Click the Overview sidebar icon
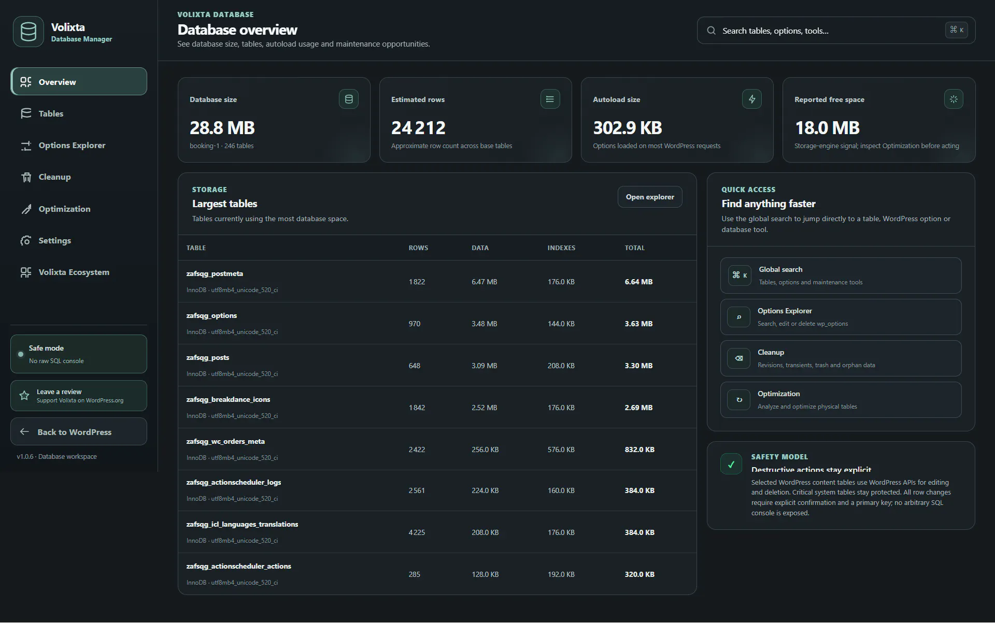Viewport: 995px width, 623px height. point(26,82)
